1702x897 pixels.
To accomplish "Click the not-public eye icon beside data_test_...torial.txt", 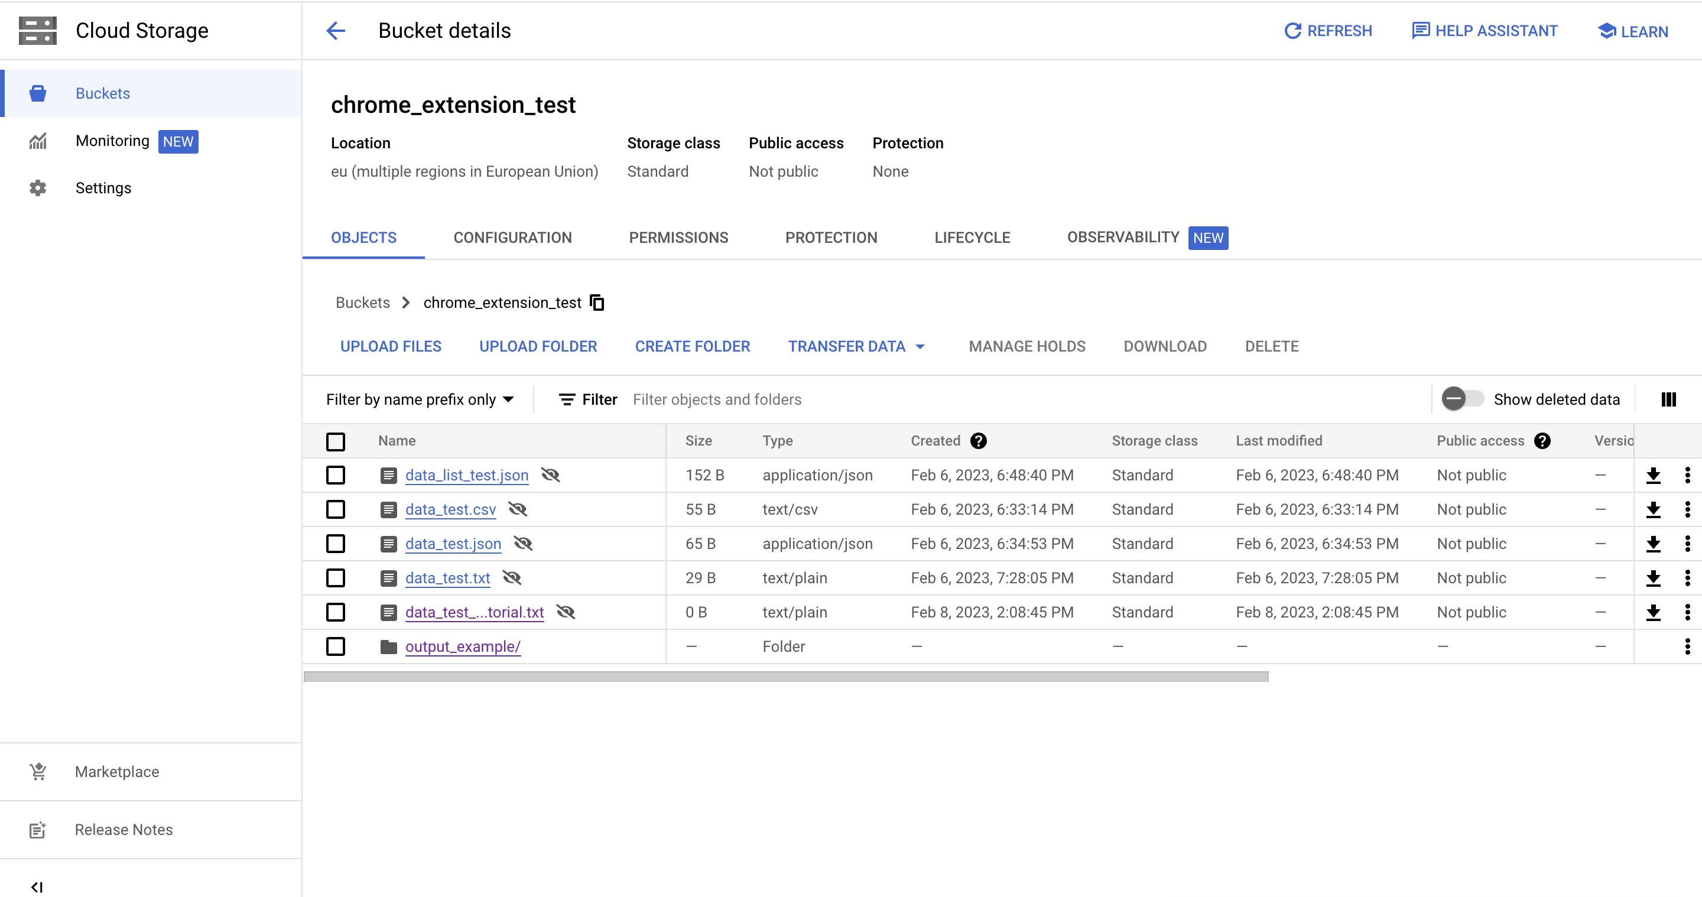I will 566,612.
